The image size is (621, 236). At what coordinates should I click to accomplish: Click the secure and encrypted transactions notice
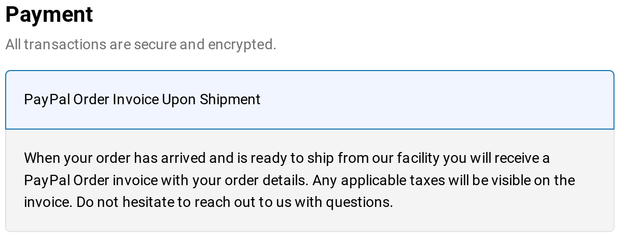[141, 45]
